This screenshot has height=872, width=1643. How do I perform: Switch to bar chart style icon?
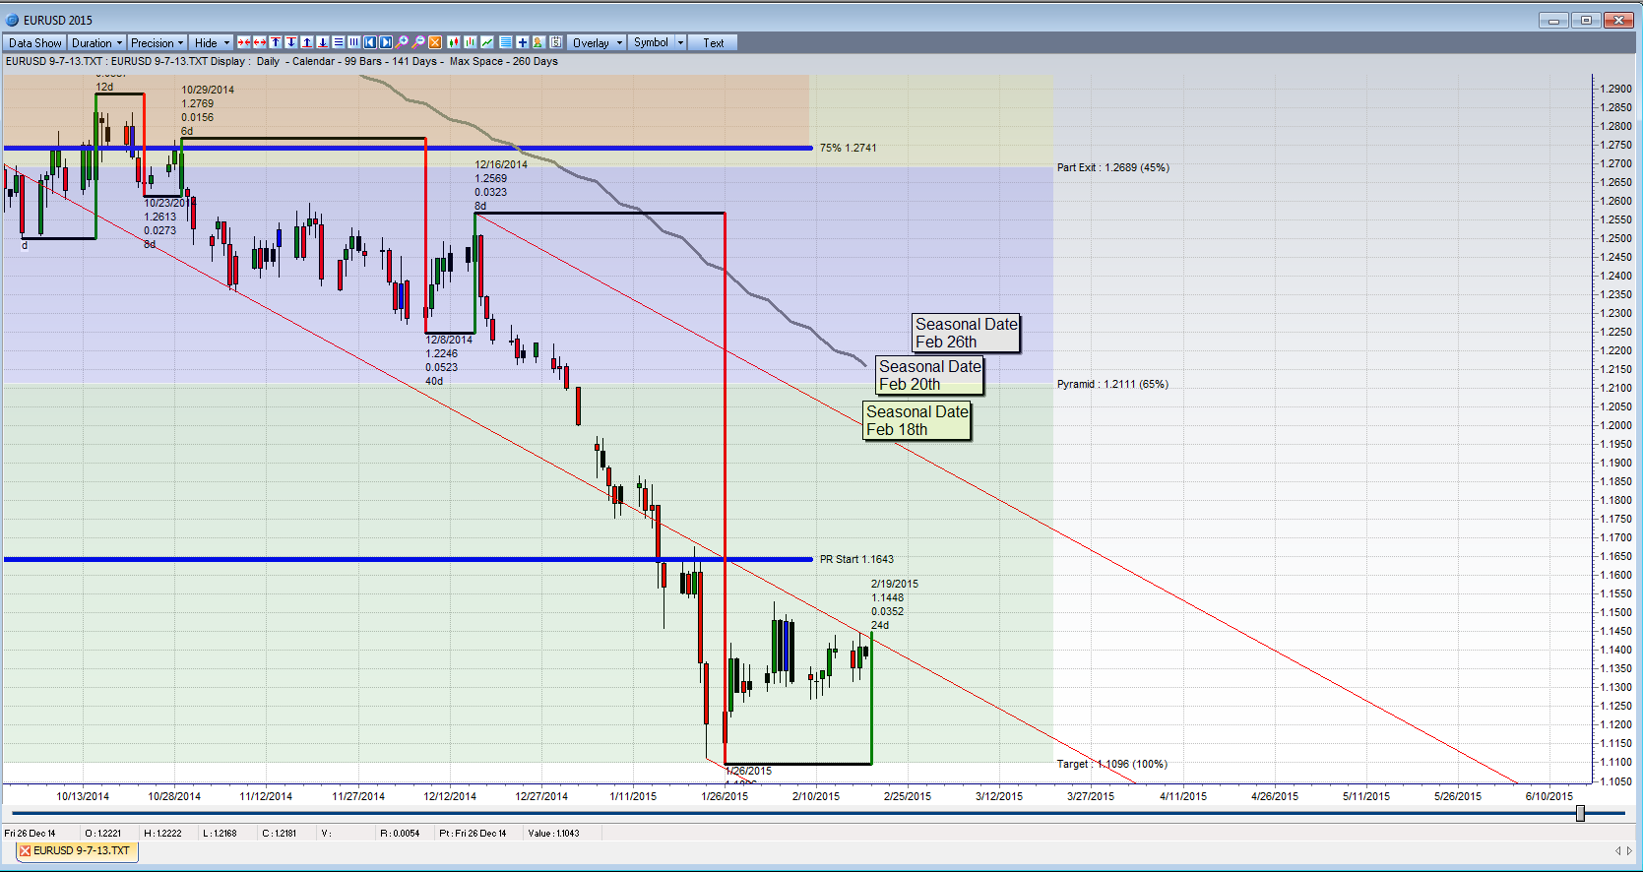click(471, 42)
